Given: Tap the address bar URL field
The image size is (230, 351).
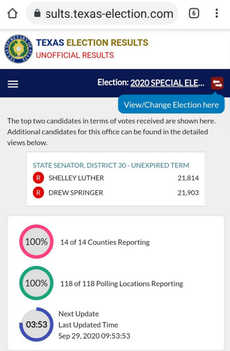Looking at the screenshot, I should pyautogui.click(x=102, y=13).
